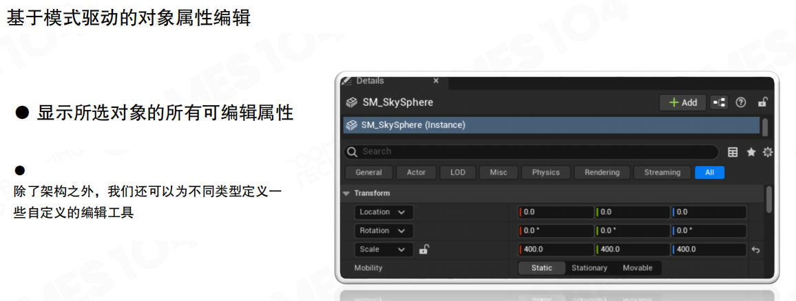
Task: Toggle the Details panel lock icon
Action: tap(762, 102)
